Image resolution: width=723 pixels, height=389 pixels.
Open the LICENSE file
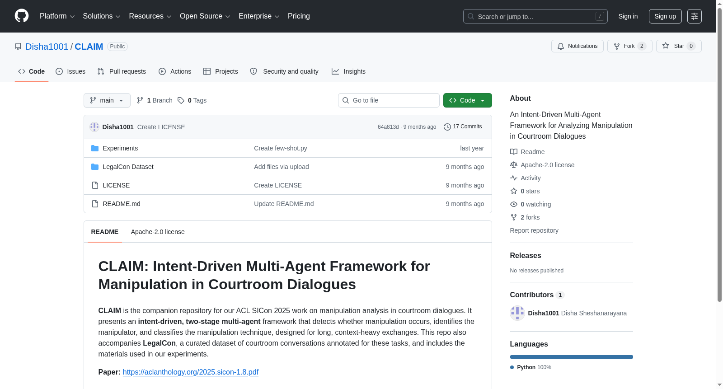[x=116, y=185]
